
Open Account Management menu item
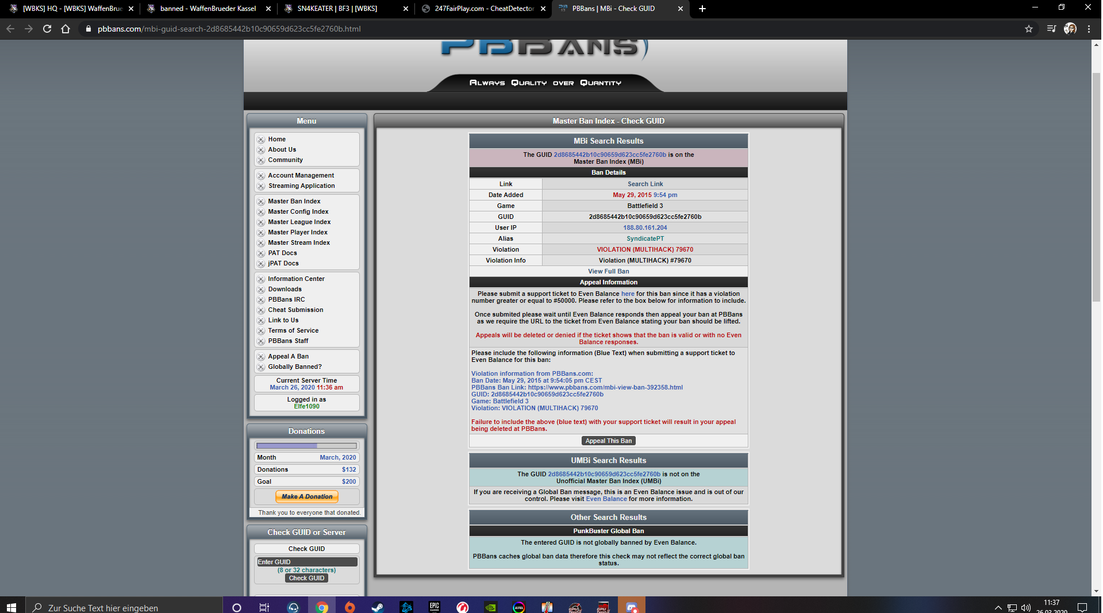click(x=301, y=175)
